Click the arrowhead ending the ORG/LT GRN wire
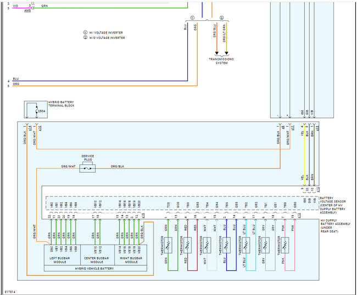The image size is (357, 295). tap(226, 53)
